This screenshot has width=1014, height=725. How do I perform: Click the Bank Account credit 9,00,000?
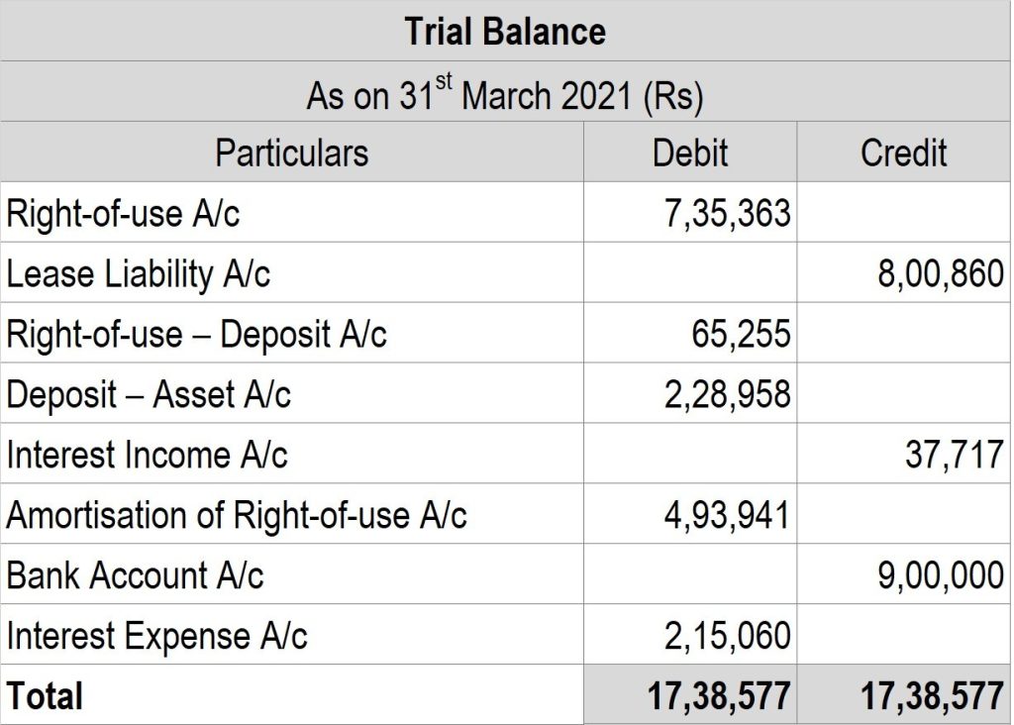click(x=940, y=576)
